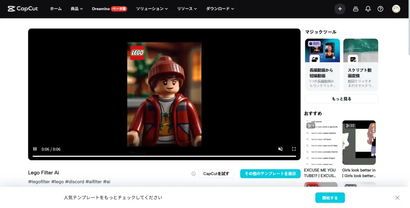
Task: Pause the video playback
Action: 35,149
